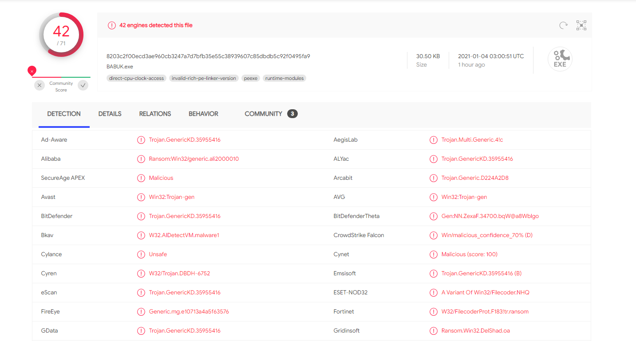The height and width of the screenshot is (341, 636).
Task: Click the warning icon in the Cynet row
Action: pyautogui.click(x=434, y=254)
